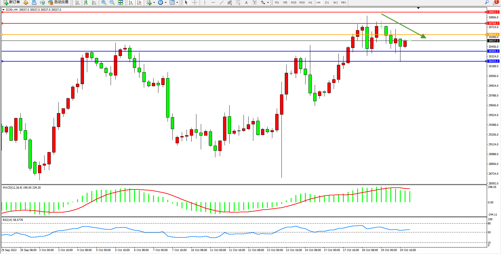This screenshot has height=254, width=501.
Task: Zoom in on the chart
Action: click(x=104, y=2)
